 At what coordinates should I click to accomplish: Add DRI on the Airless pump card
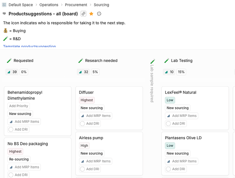pos(92,169)
